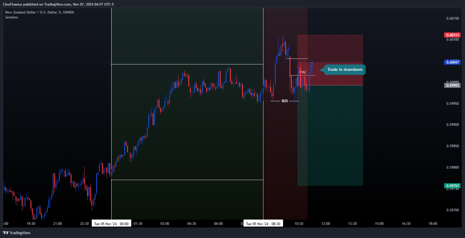The width and height of the screenshot is (465, 238).
Task: Click the 10:30 time axis label
Action: click(299, 224)
